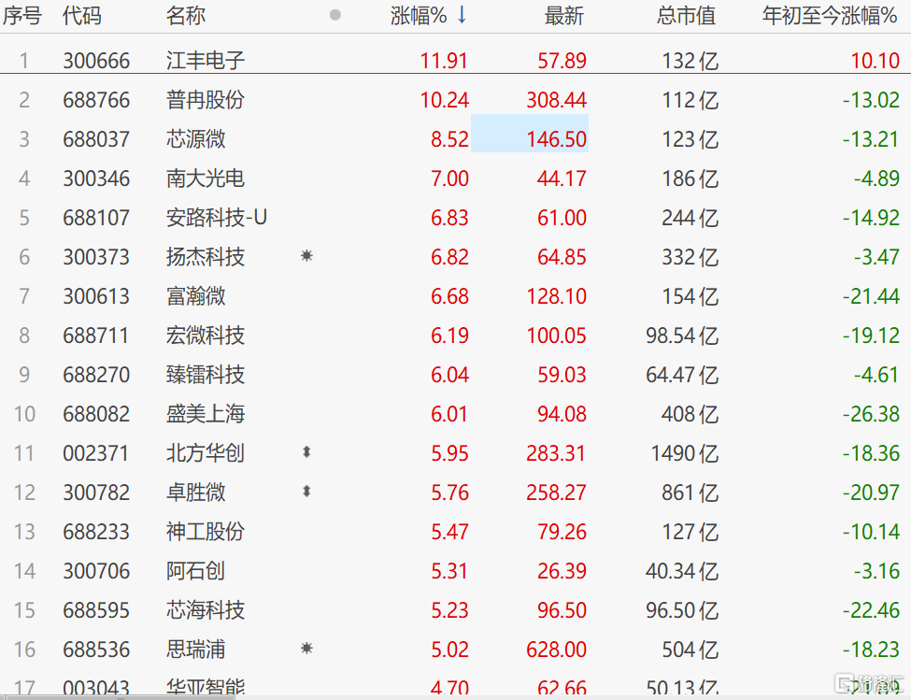Click latest price 283.31 for 北方华创

point(557,453)
